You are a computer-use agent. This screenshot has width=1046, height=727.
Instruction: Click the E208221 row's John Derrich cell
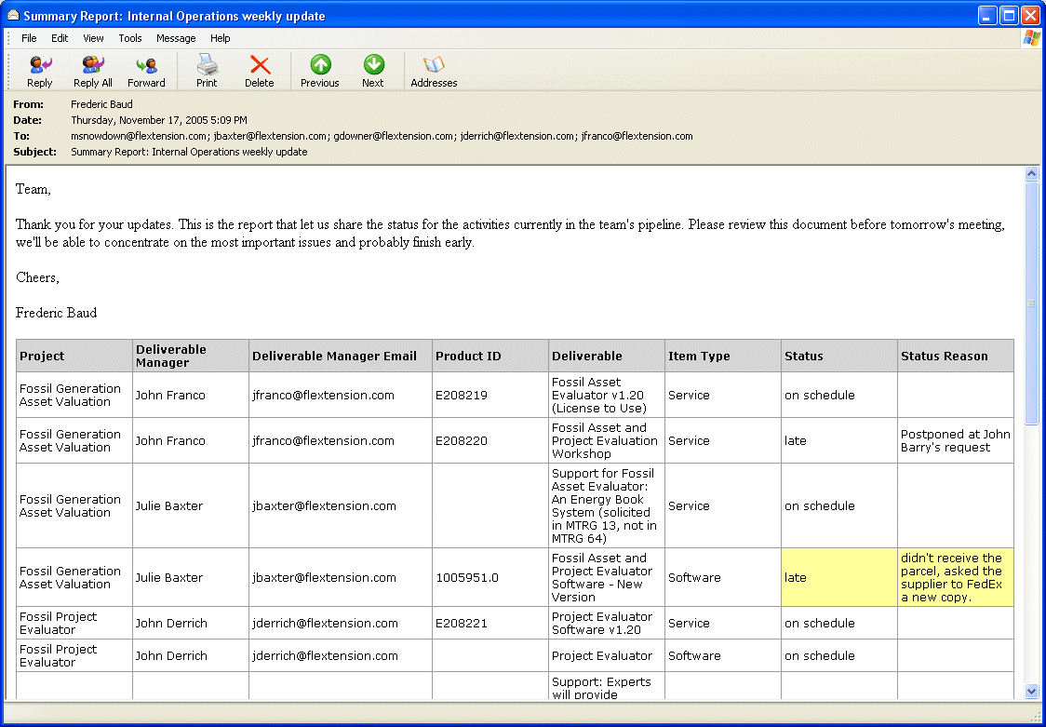point(191,623)
